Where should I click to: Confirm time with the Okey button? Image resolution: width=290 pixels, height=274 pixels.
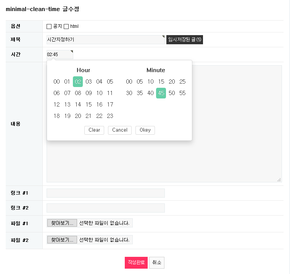(x=145, y=130)
